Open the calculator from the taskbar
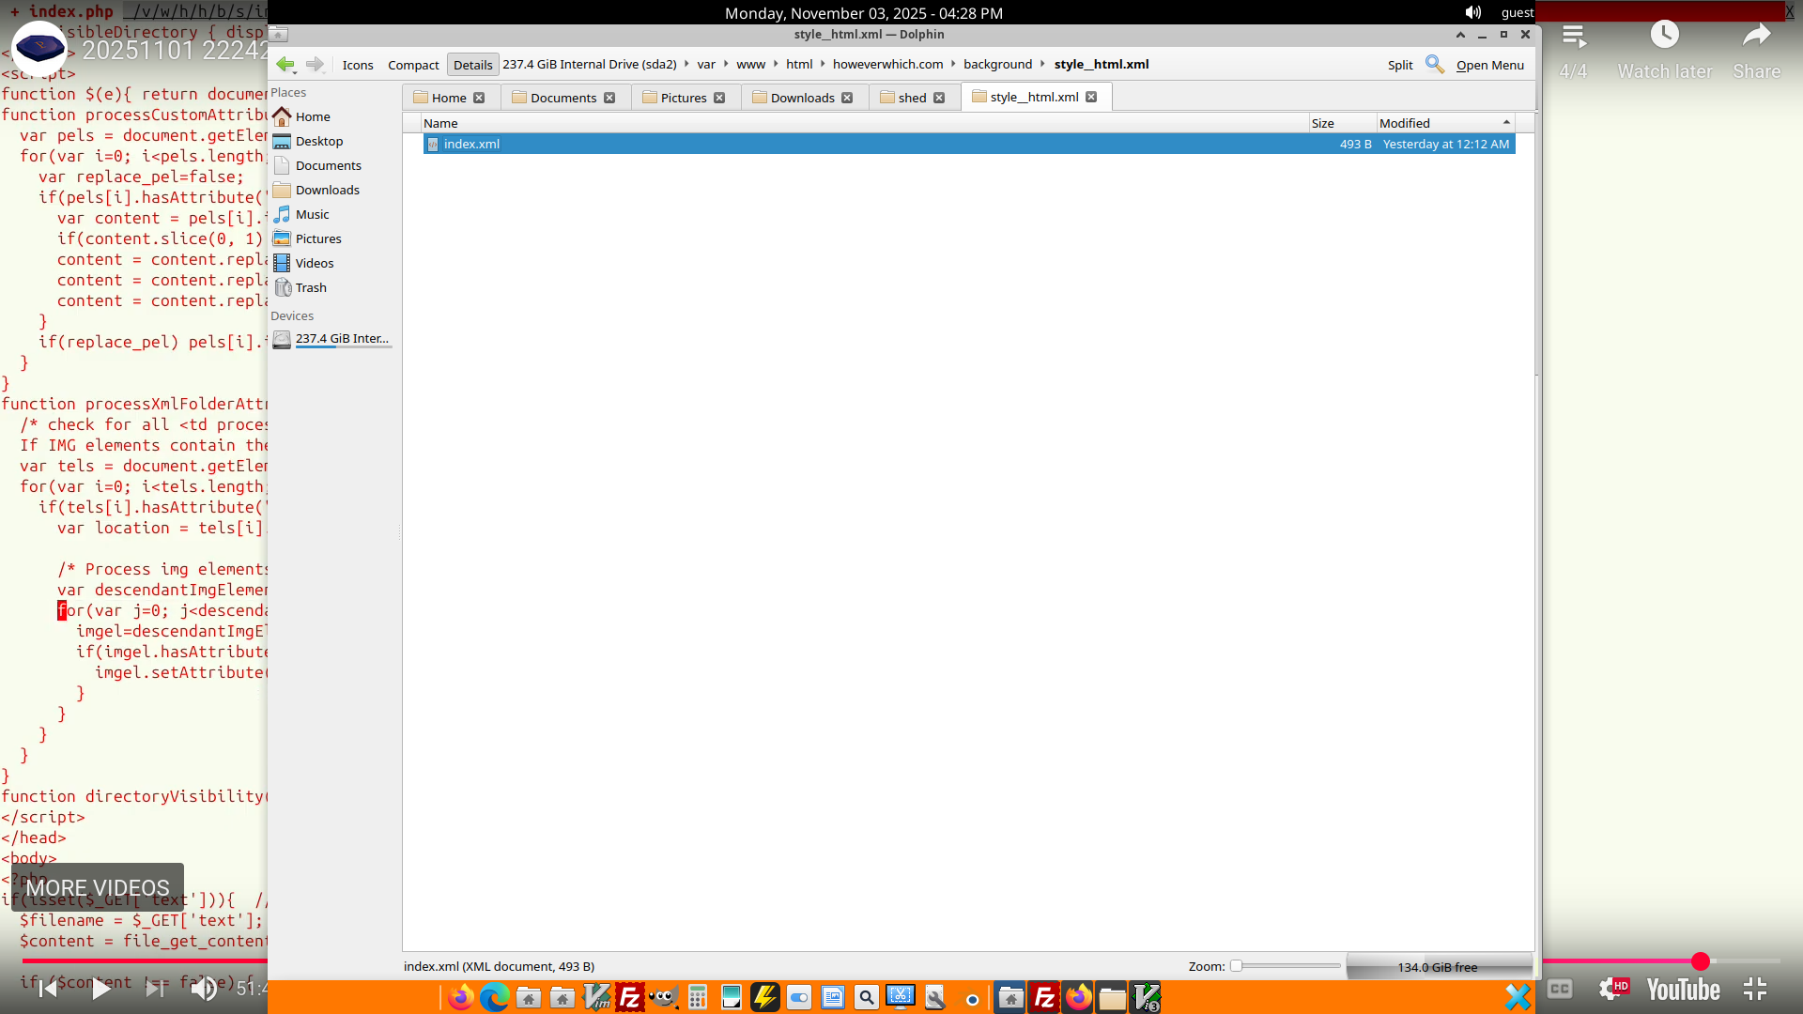The width and height of the screenshot is (1803, 1014). pos(697,998)
